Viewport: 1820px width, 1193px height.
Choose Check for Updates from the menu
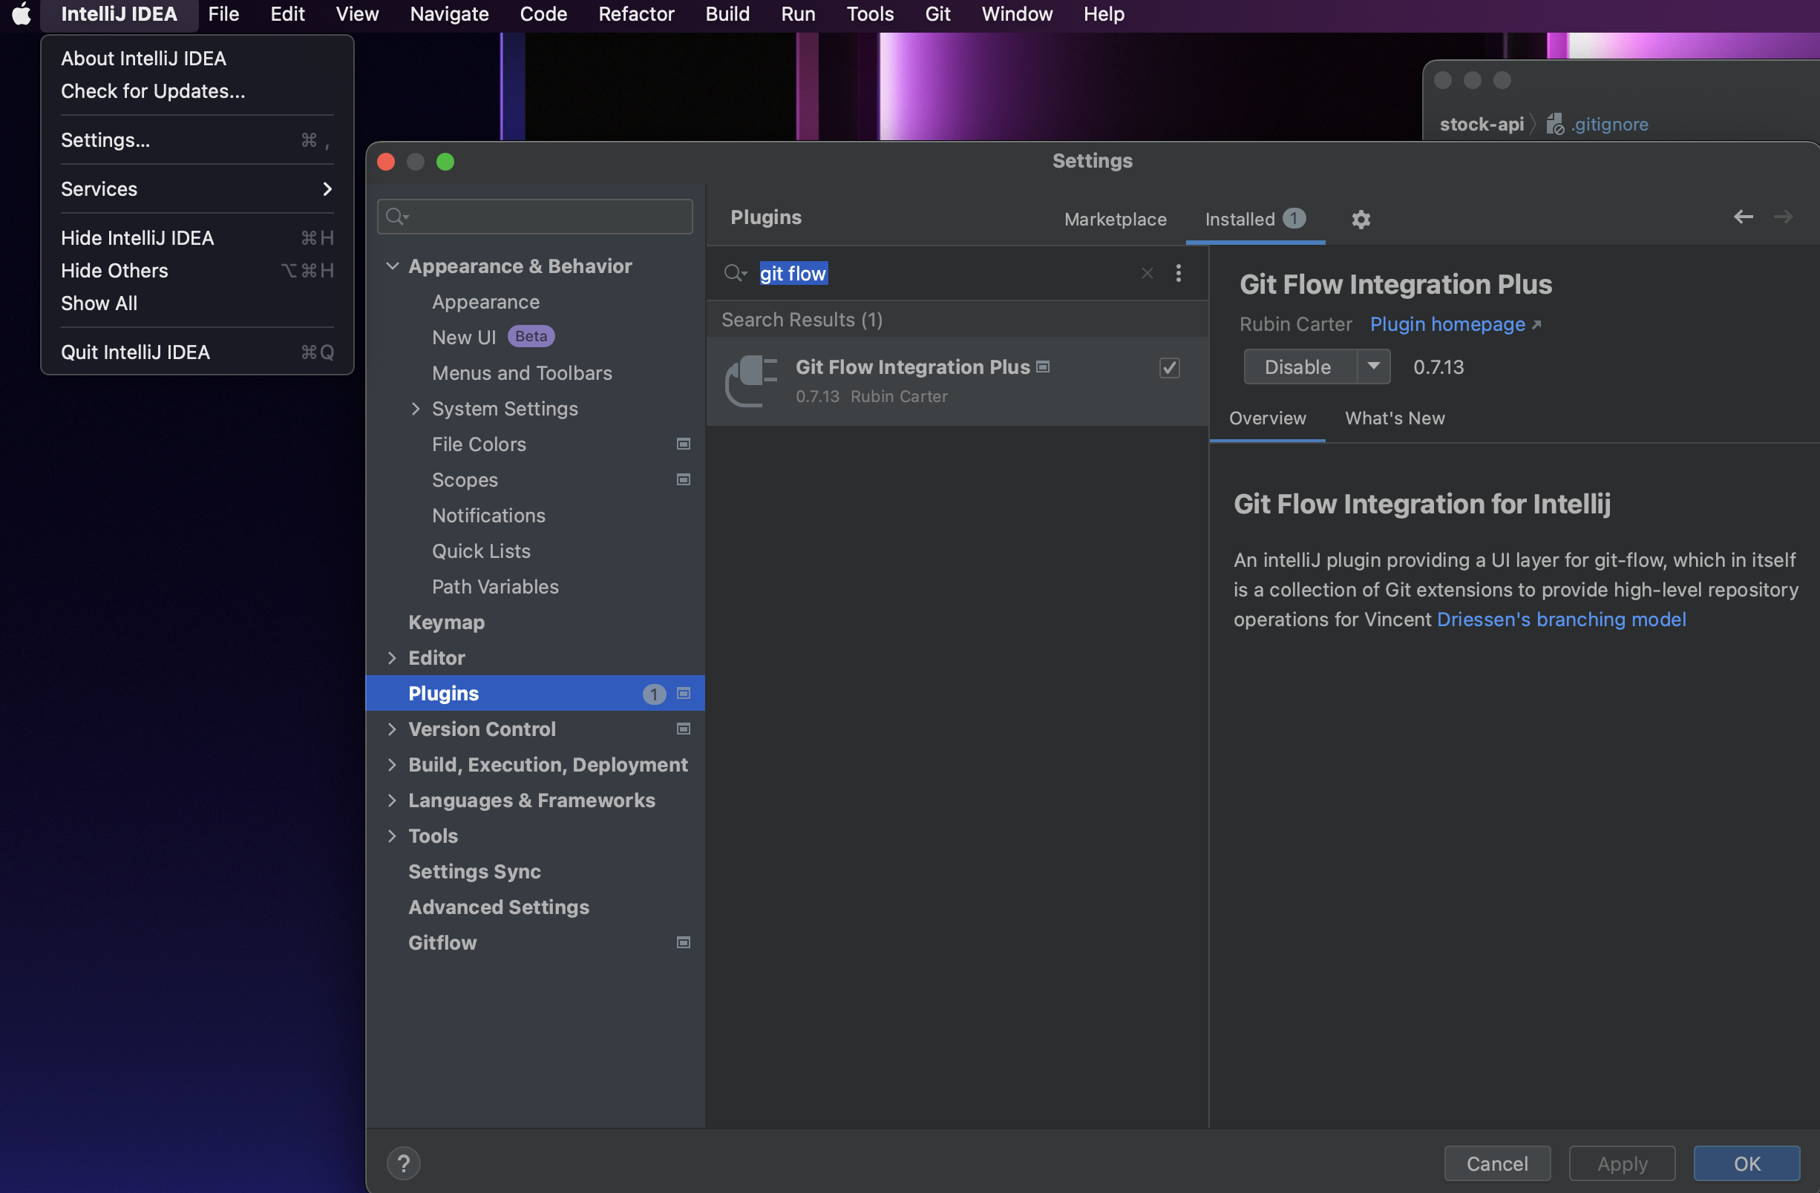click(153, 91)
